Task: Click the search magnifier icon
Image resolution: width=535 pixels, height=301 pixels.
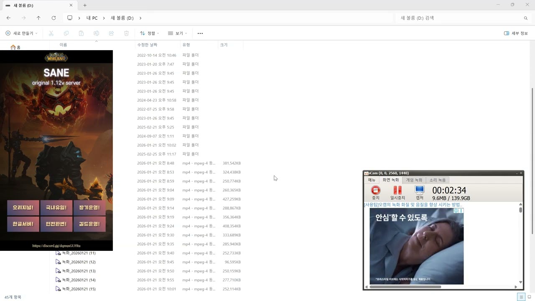Action: [x=526, y=18]
